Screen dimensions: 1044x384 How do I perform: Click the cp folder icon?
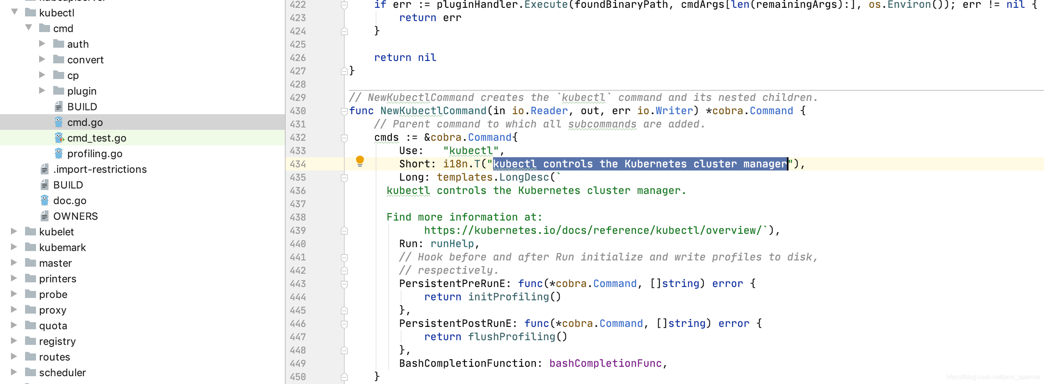pos(59,75)
